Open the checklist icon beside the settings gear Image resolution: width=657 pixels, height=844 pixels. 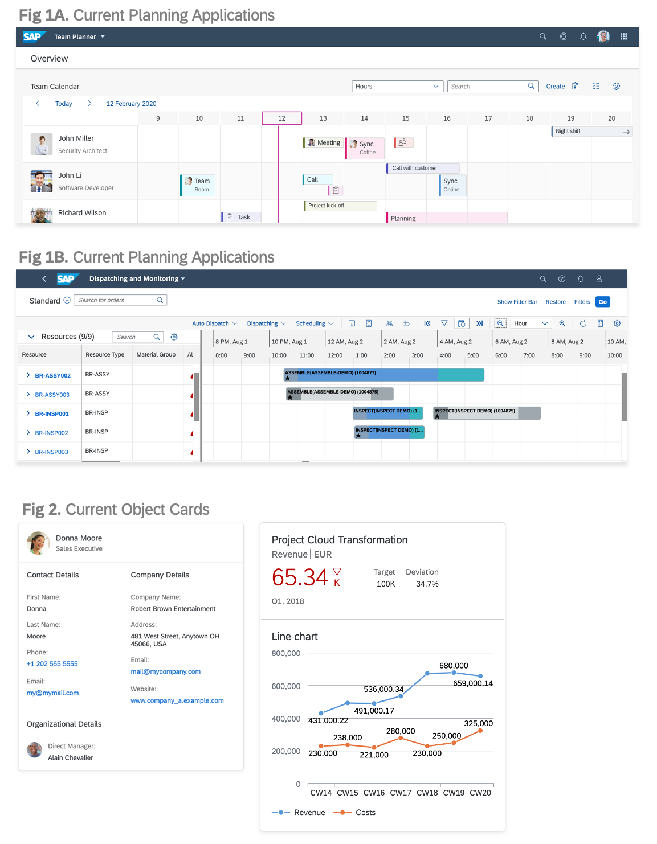click(597, 86)
